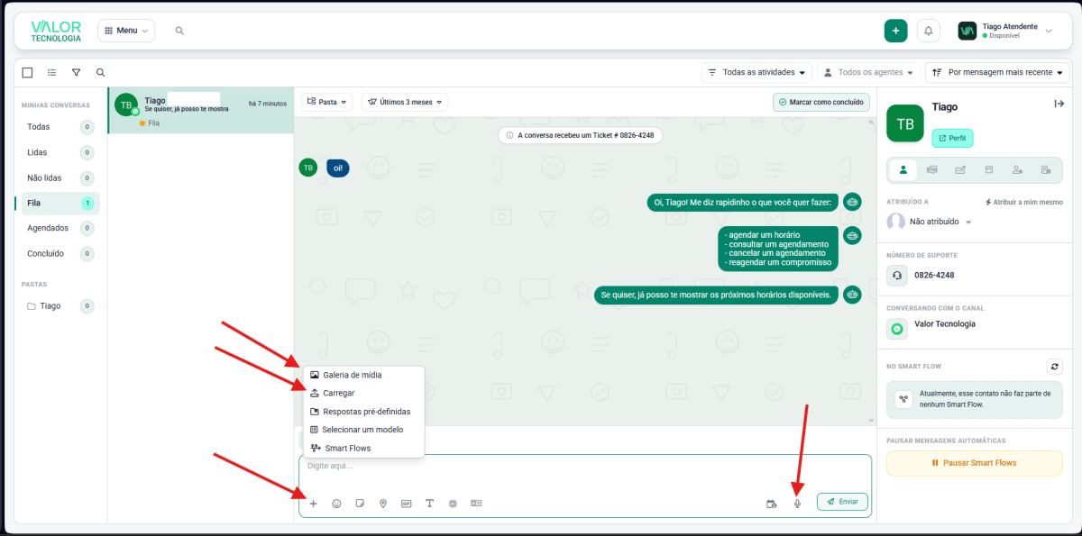The image size is (1082, 536).
Task: Select the fourth contact panel tab icon
Action: click(x=988, y=169)
